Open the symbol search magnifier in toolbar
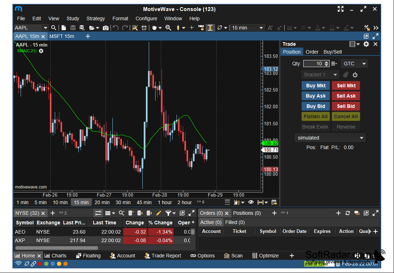Viewport: 394px width, 273px height. tap(53, 28)
